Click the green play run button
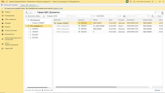Viewport: 165px width, 93px height. [x=44, y=16]
